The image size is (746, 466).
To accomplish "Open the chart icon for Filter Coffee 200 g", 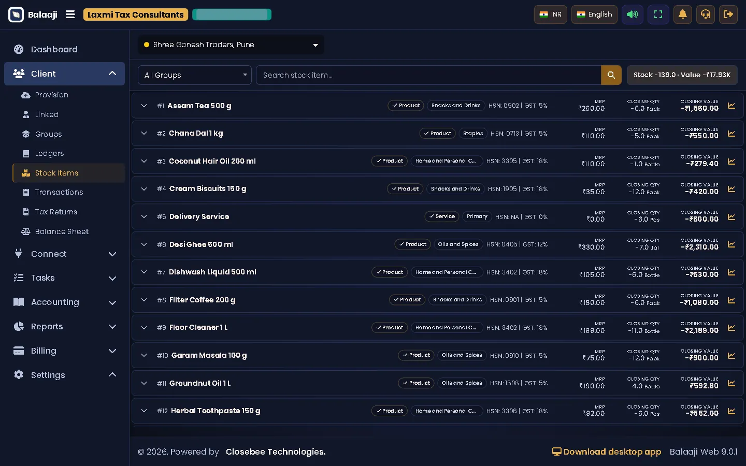I will point(731,300).
